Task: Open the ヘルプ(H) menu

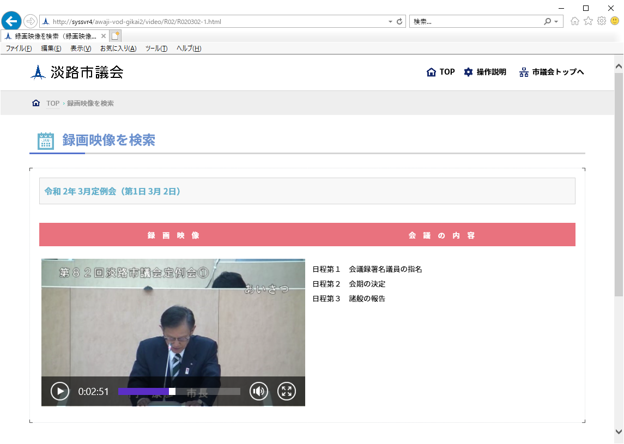Action: tap(189, 48)
